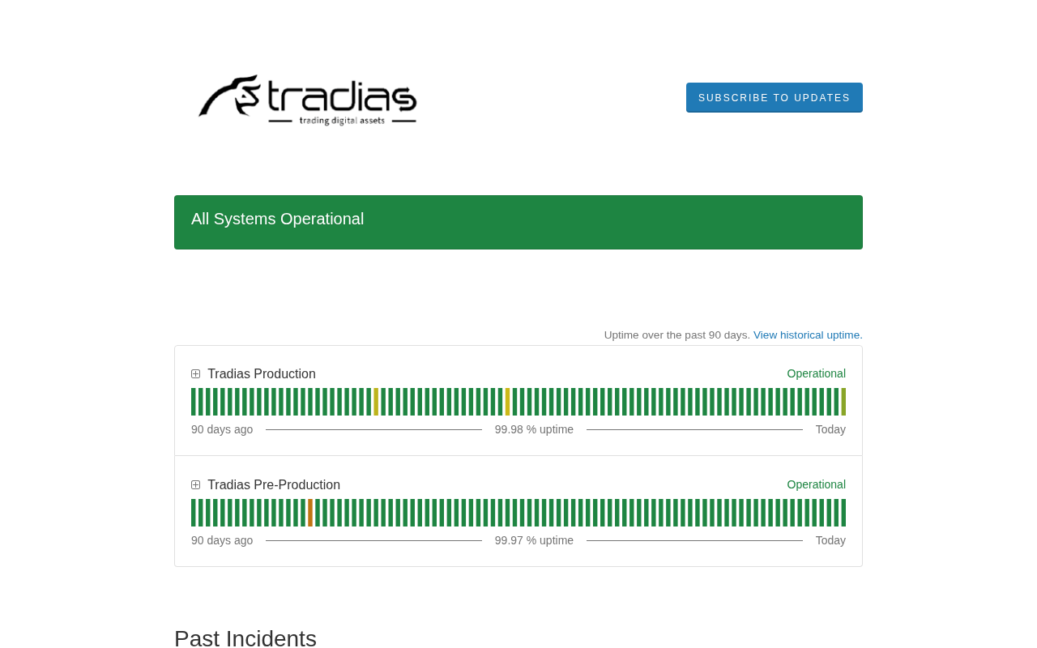Click the Tradias Pre-Production component name
This screenshot has height=648, width=1037.
point(273,485)
